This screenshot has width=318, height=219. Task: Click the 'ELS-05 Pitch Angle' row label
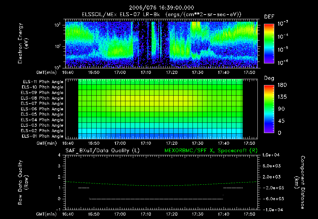(42, 114)
